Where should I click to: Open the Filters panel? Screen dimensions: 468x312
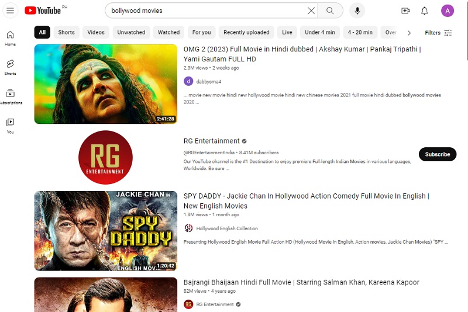click(x=438, y=33)
